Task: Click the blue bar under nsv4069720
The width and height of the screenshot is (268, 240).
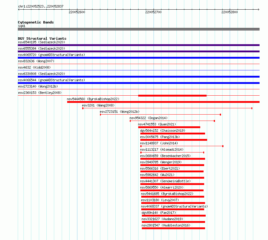Action: point(139,58)
